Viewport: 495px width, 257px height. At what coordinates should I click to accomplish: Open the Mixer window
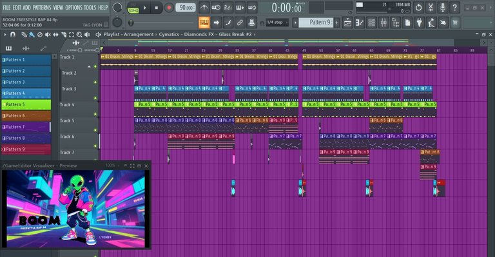tap(383, 23)
